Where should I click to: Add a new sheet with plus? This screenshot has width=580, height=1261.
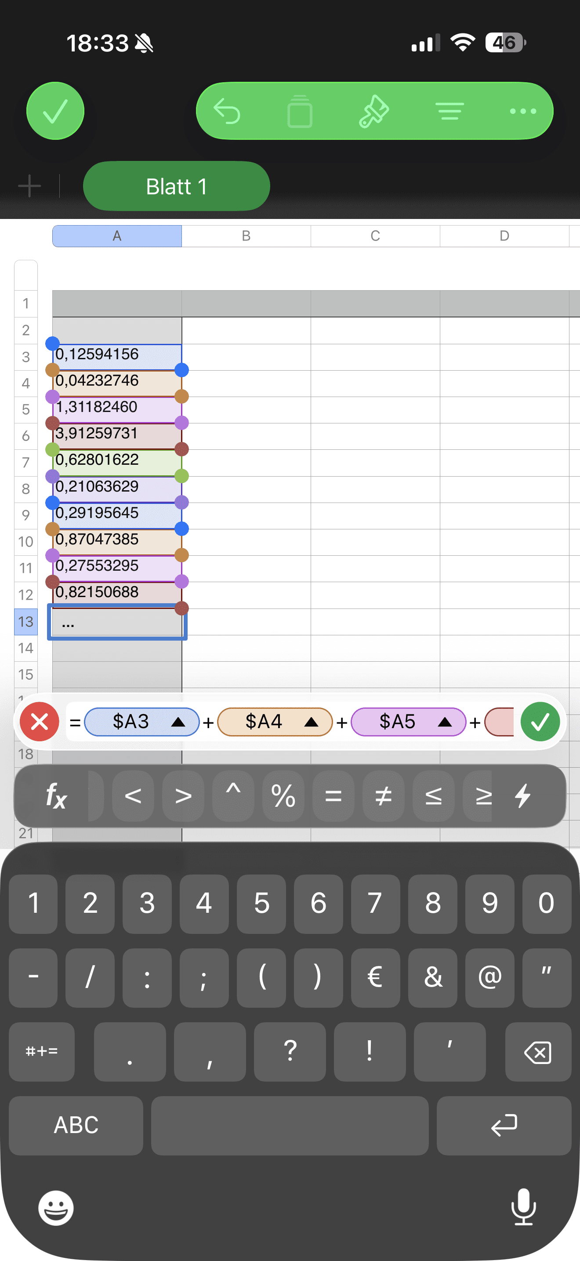point(29,186)
